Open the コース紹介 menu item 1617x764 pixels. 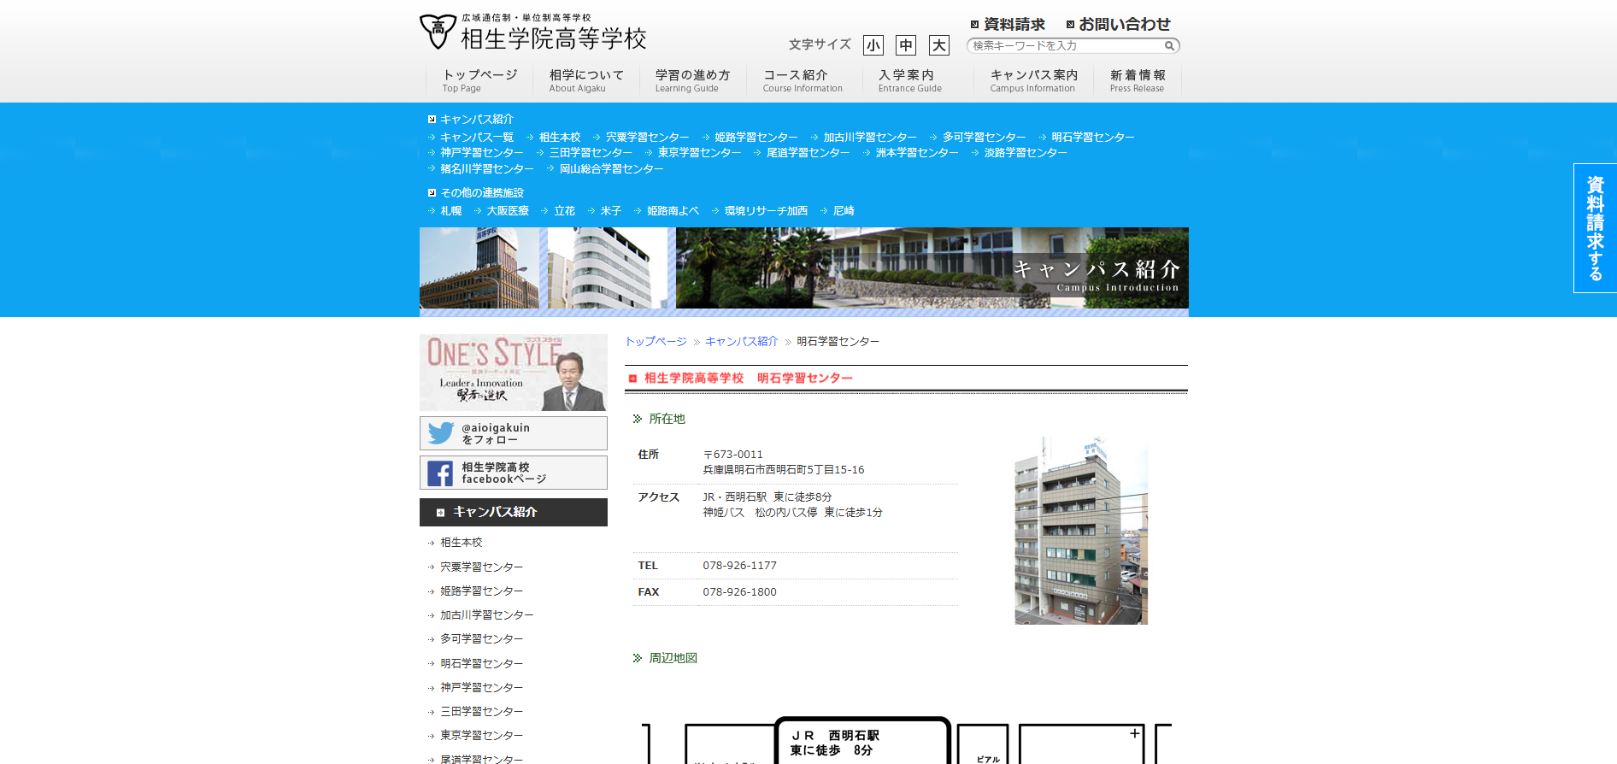[x=802, y=80]
